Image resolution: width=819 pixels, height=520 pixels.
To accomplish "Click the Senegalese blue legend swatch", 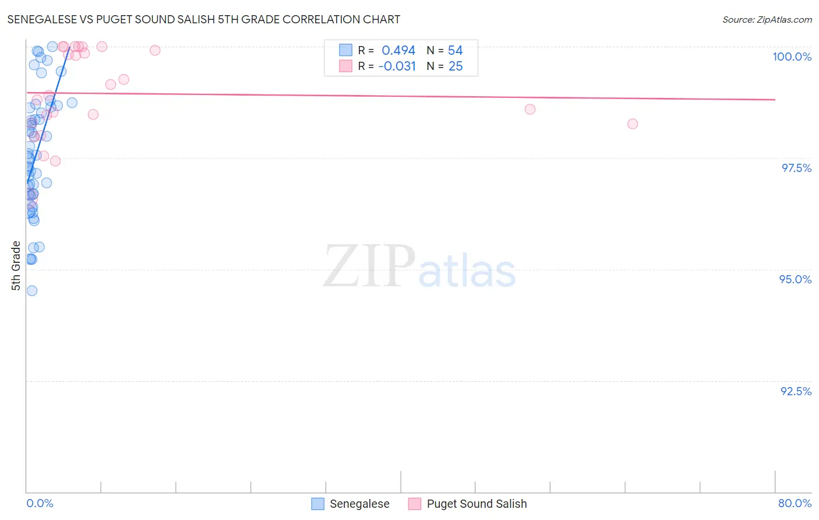I will 317,504.
